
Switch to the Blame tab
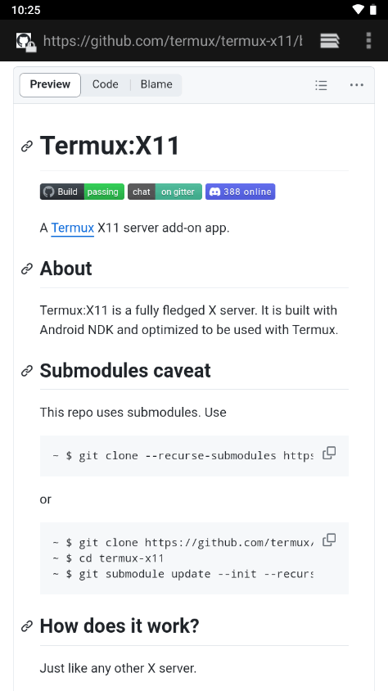156,84
